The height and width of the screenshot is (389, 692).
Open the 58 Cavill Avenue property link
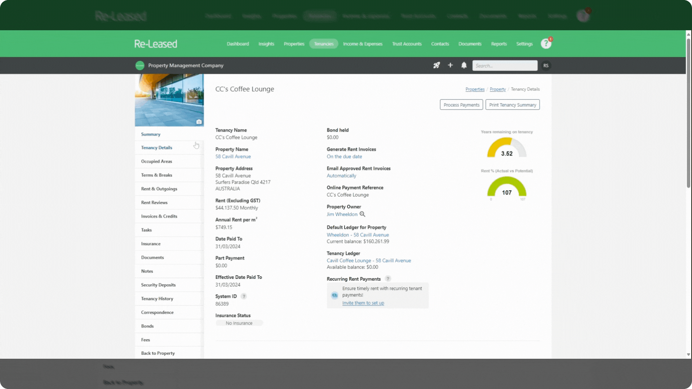233,156
